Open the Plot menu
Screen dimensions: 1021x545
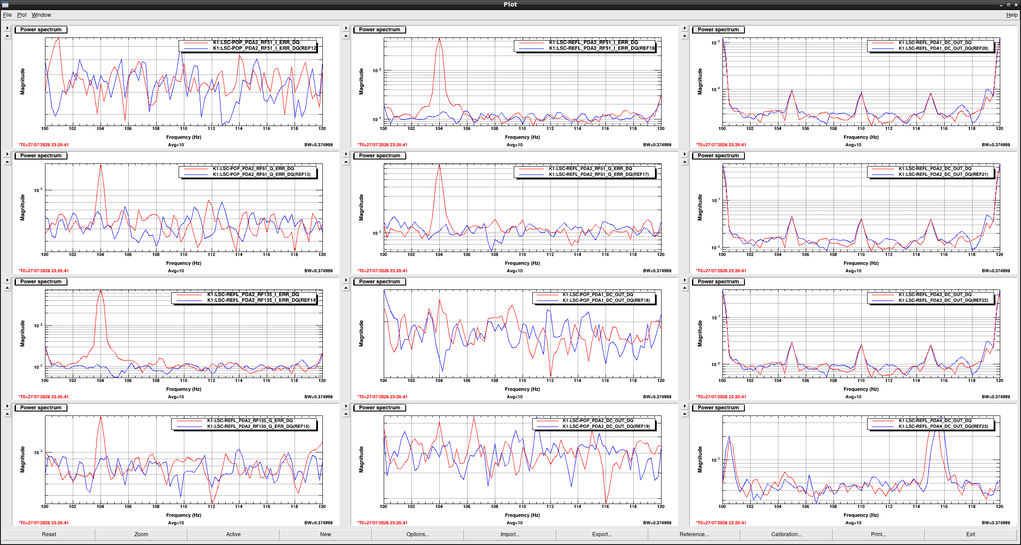click(22, 15)
